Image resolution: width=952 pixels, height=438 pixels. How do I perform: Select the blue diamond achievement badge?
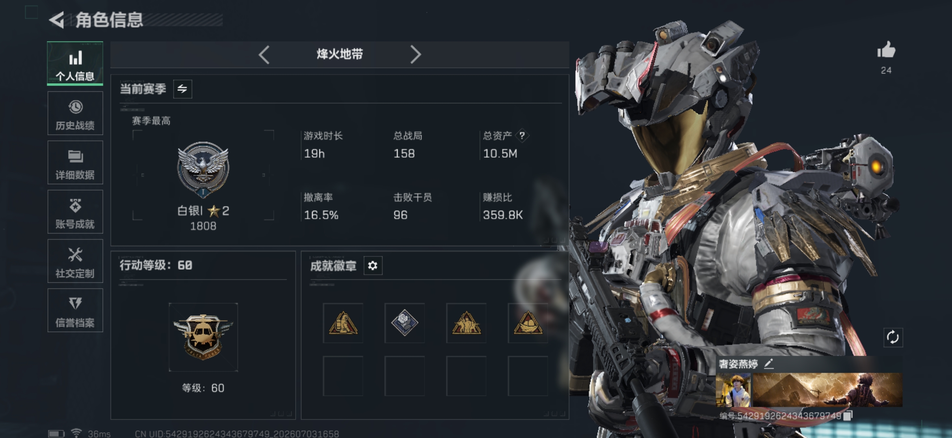pos(405,323)
